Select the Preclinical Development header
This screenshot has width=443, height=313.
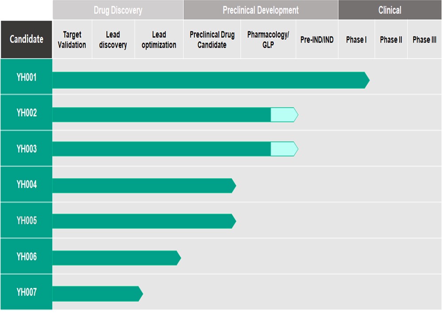point(260,10)
